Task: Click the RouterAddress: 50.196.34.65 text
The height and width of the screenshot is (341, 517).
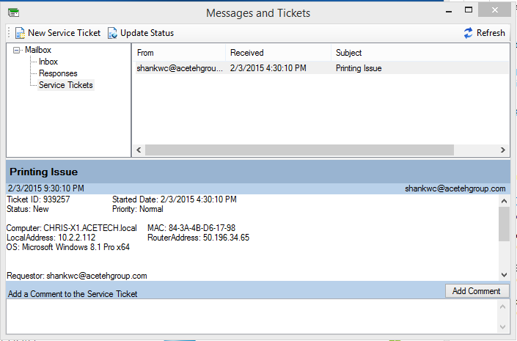Action: [198, 238]
